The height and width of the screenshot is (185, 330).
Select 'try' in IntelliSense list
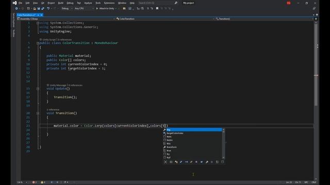click(192, 154)
